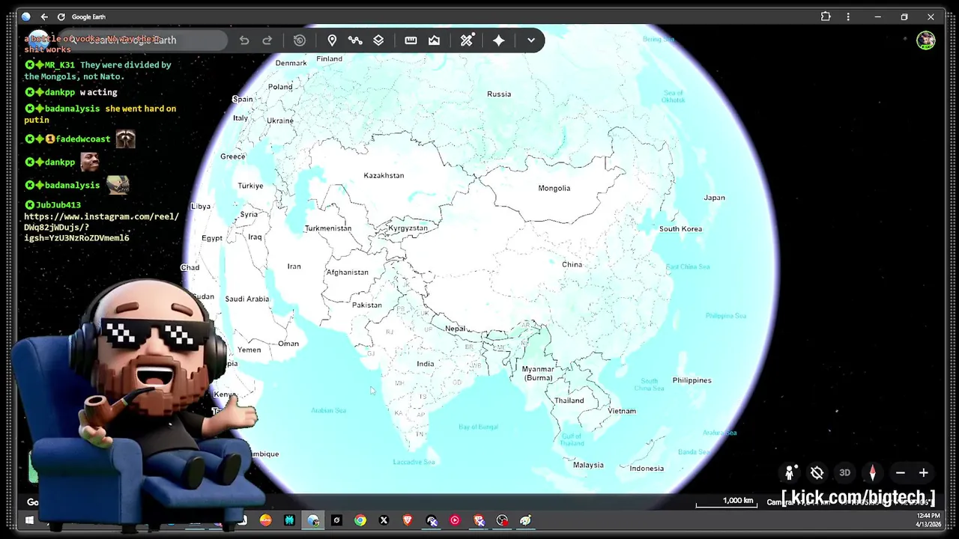
Task: Click the Malaysia map label
Action: (588, 465)
